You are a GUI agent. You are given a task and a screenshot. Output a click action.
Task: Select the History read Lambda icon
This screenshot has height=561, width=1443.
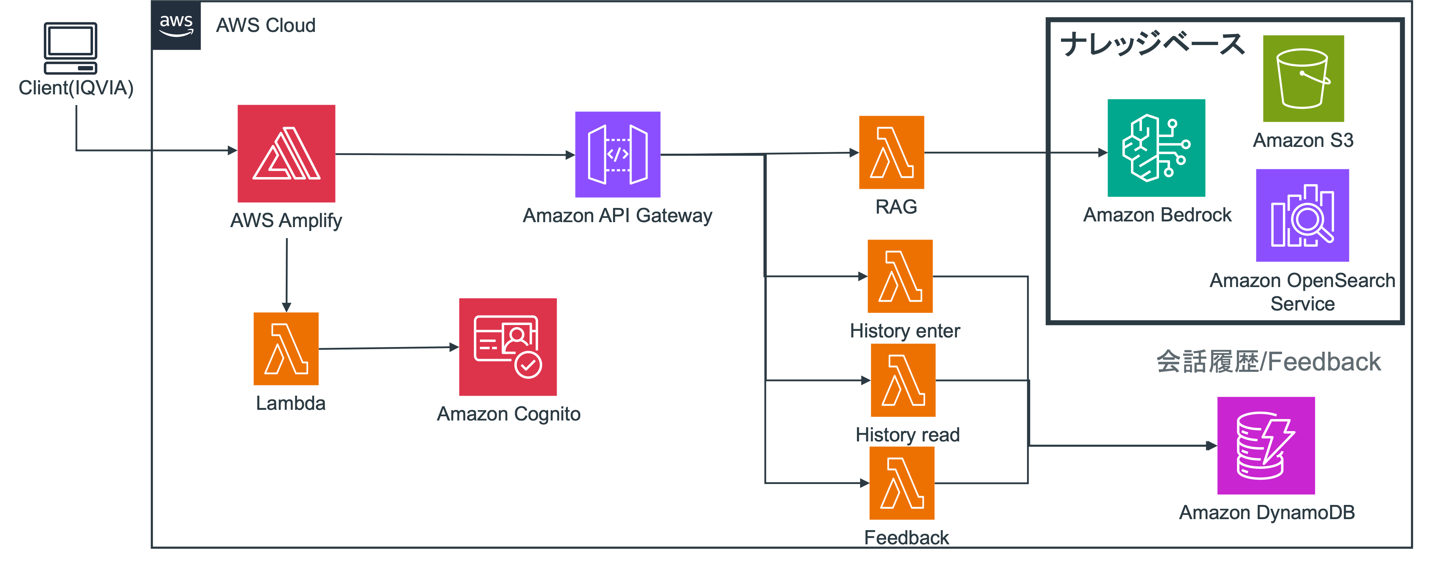903,380
